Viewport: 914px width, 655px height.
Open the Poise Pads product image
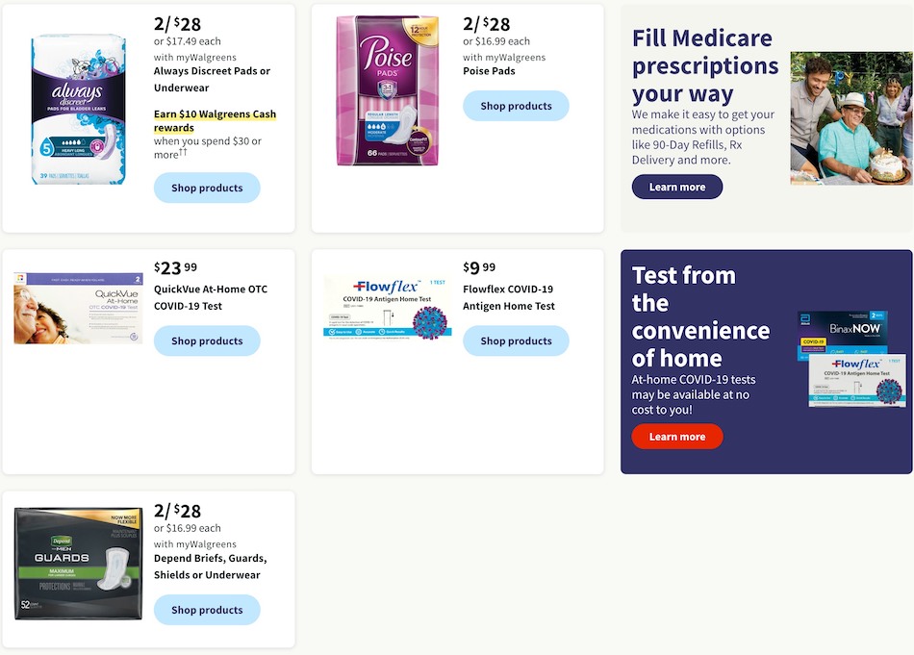point(388,90)
